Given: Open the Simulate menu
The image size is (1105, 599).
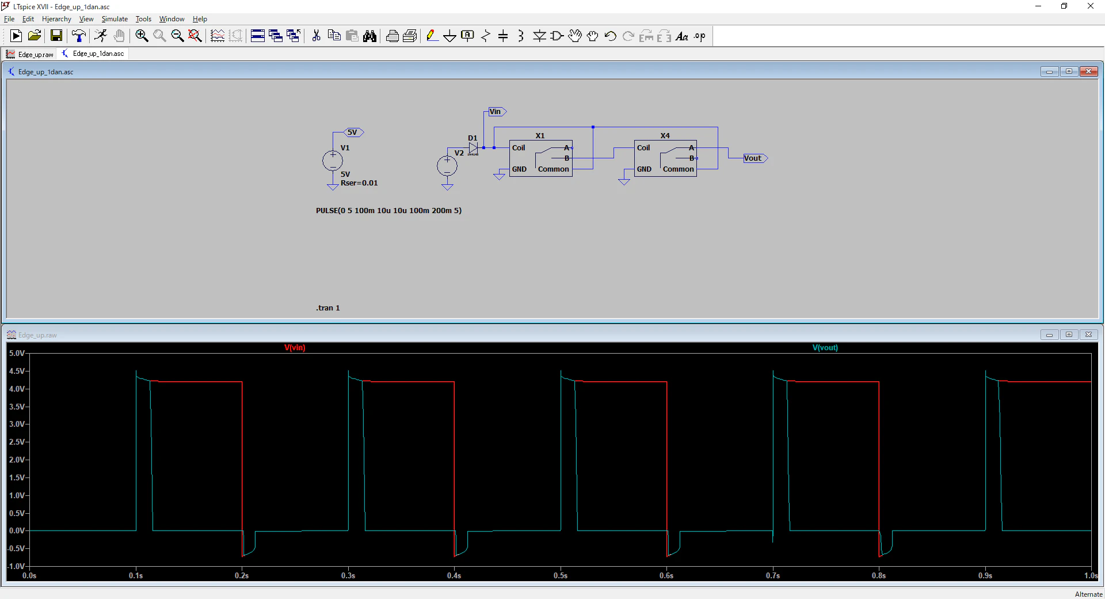Looking at the screenshot, I should pos(115,19).
